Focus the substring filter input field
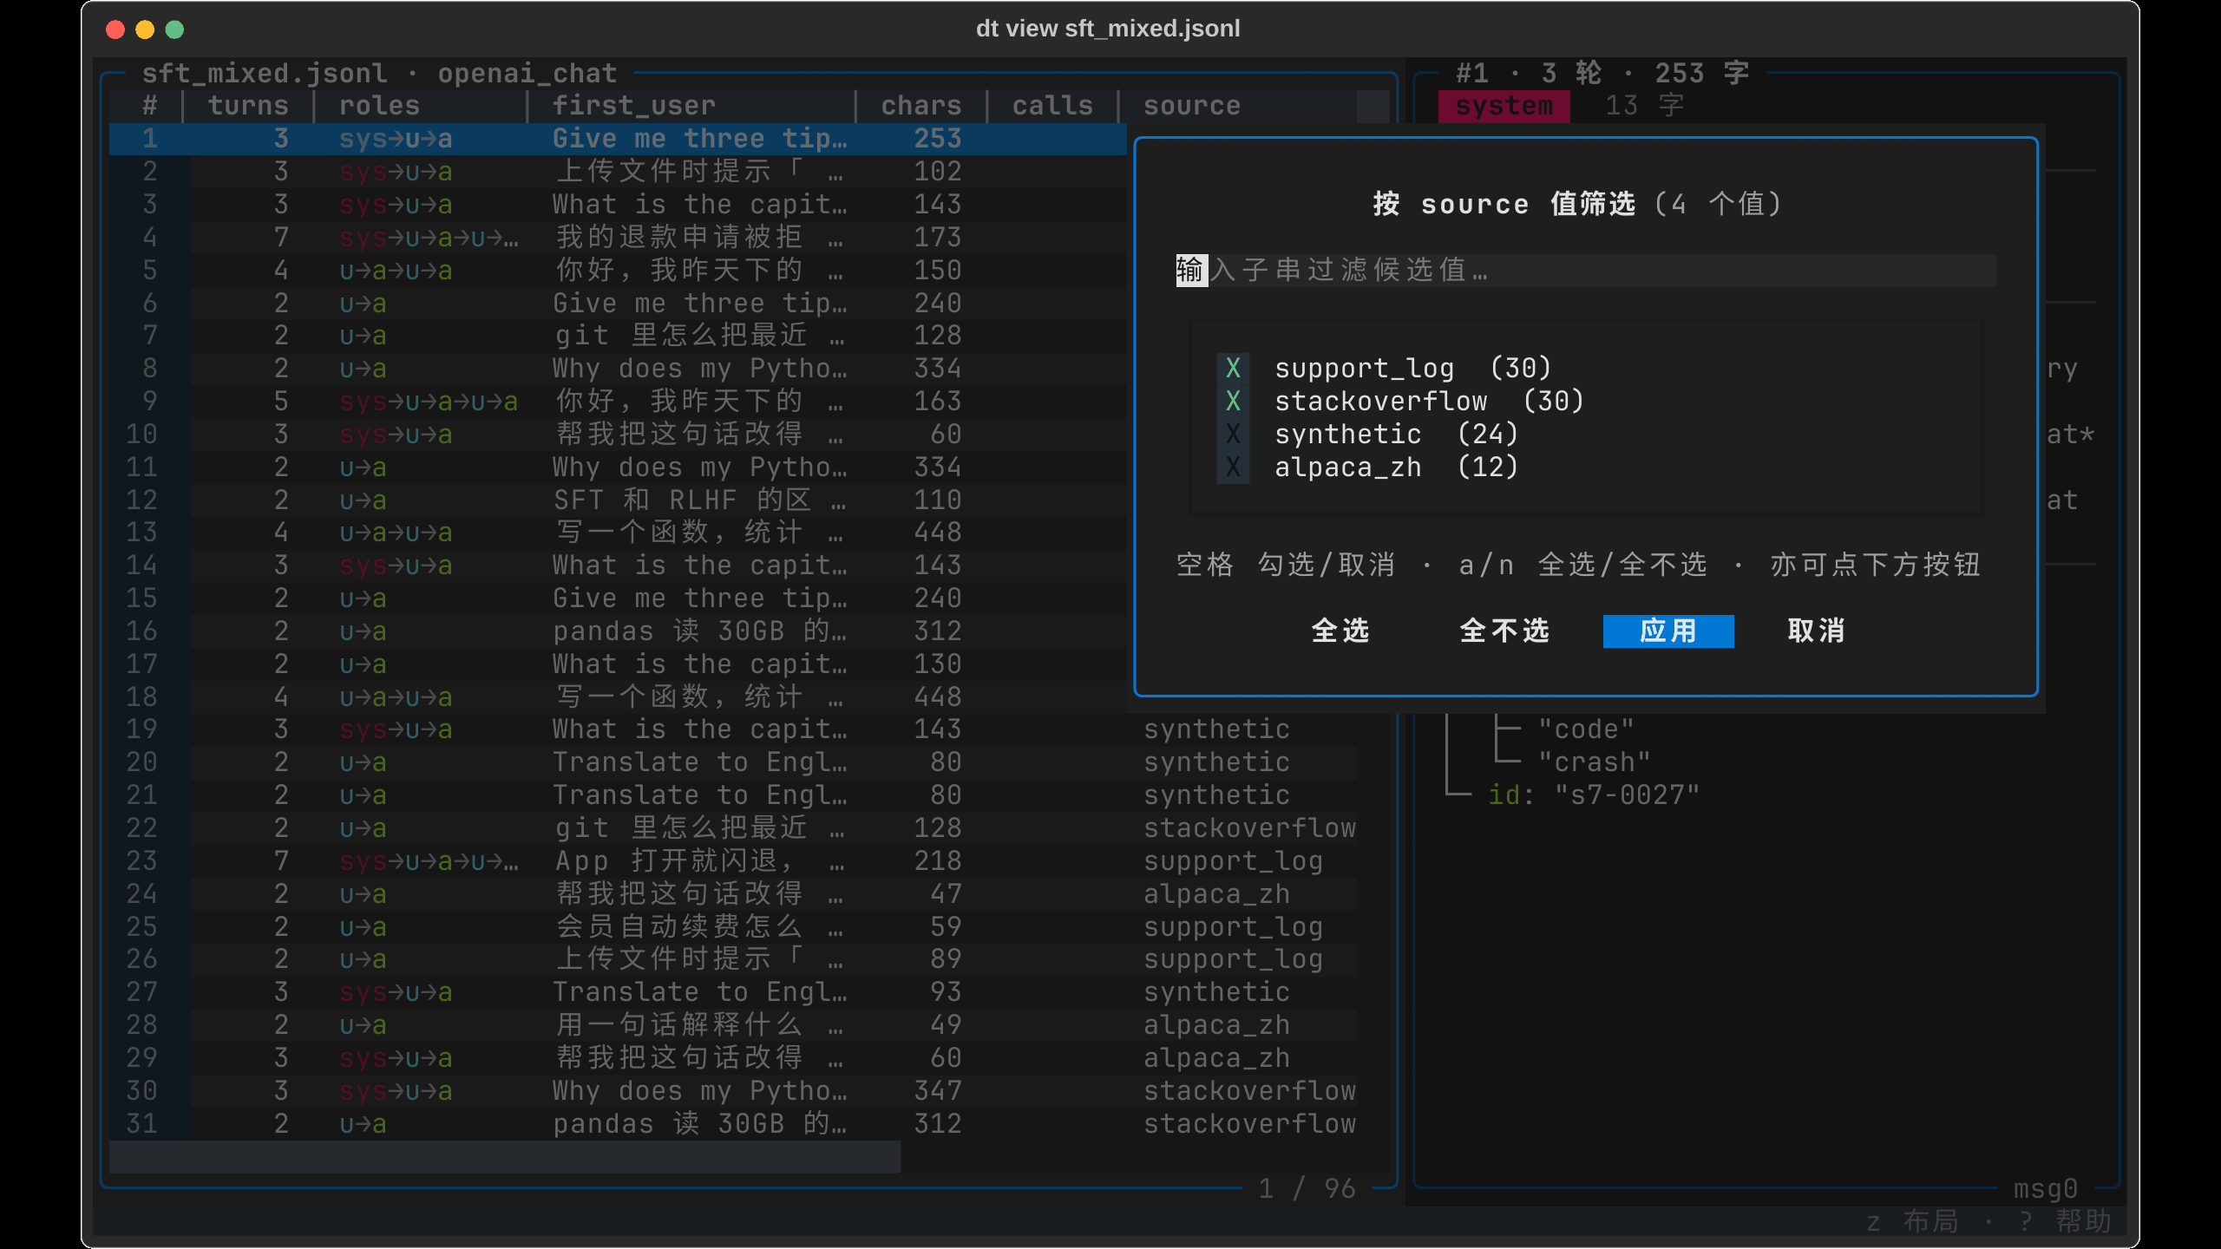Image resolution: width=2221 pixels, height=1249 pixels. 1586,270
